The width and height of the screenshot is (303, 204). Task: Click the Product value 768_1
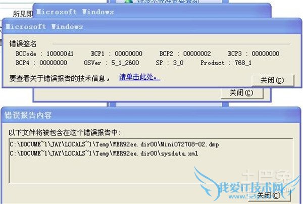coord(243,63)
